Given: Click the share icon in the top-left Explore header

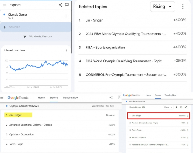Looking at the screenshot, I should (x=61, y=5).
